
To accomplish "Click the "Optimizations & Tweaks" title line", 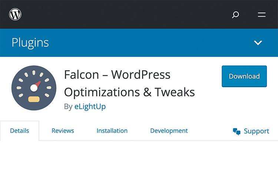I will click(x=129, y=92).
